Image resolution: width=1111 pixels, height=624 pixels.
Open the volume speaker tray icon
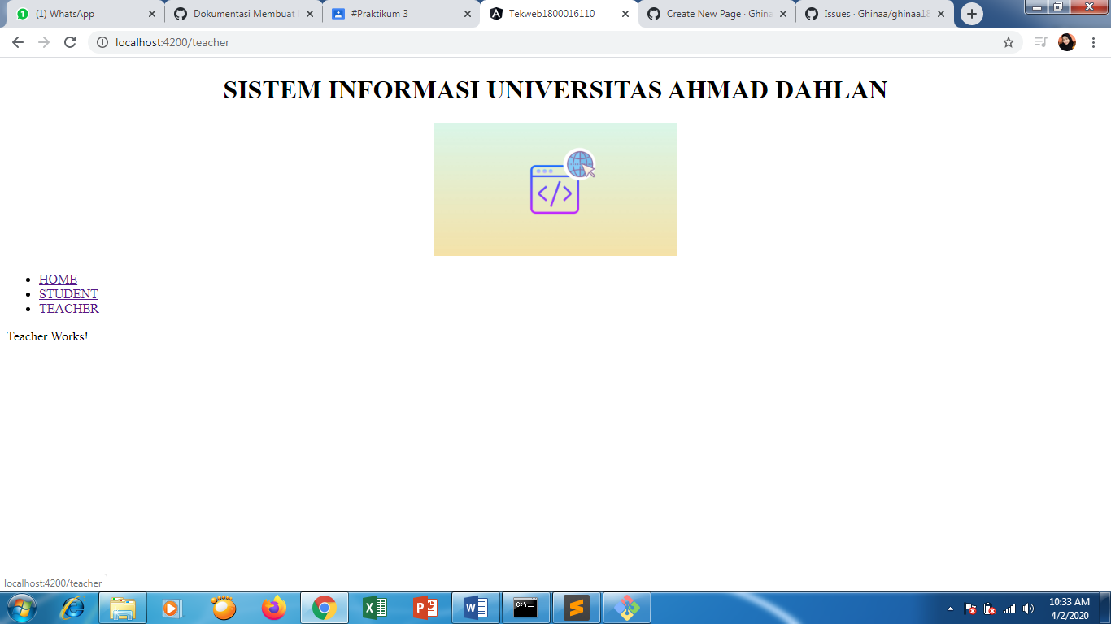coord(1029,609)
